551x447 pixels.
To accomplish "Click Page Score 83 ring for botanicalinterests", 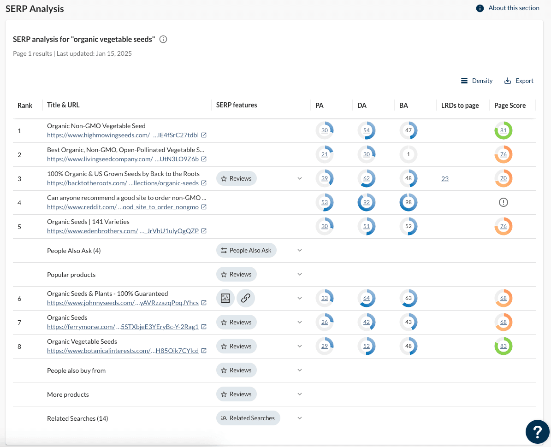I will pyautogui.click(x=503, y=347).
